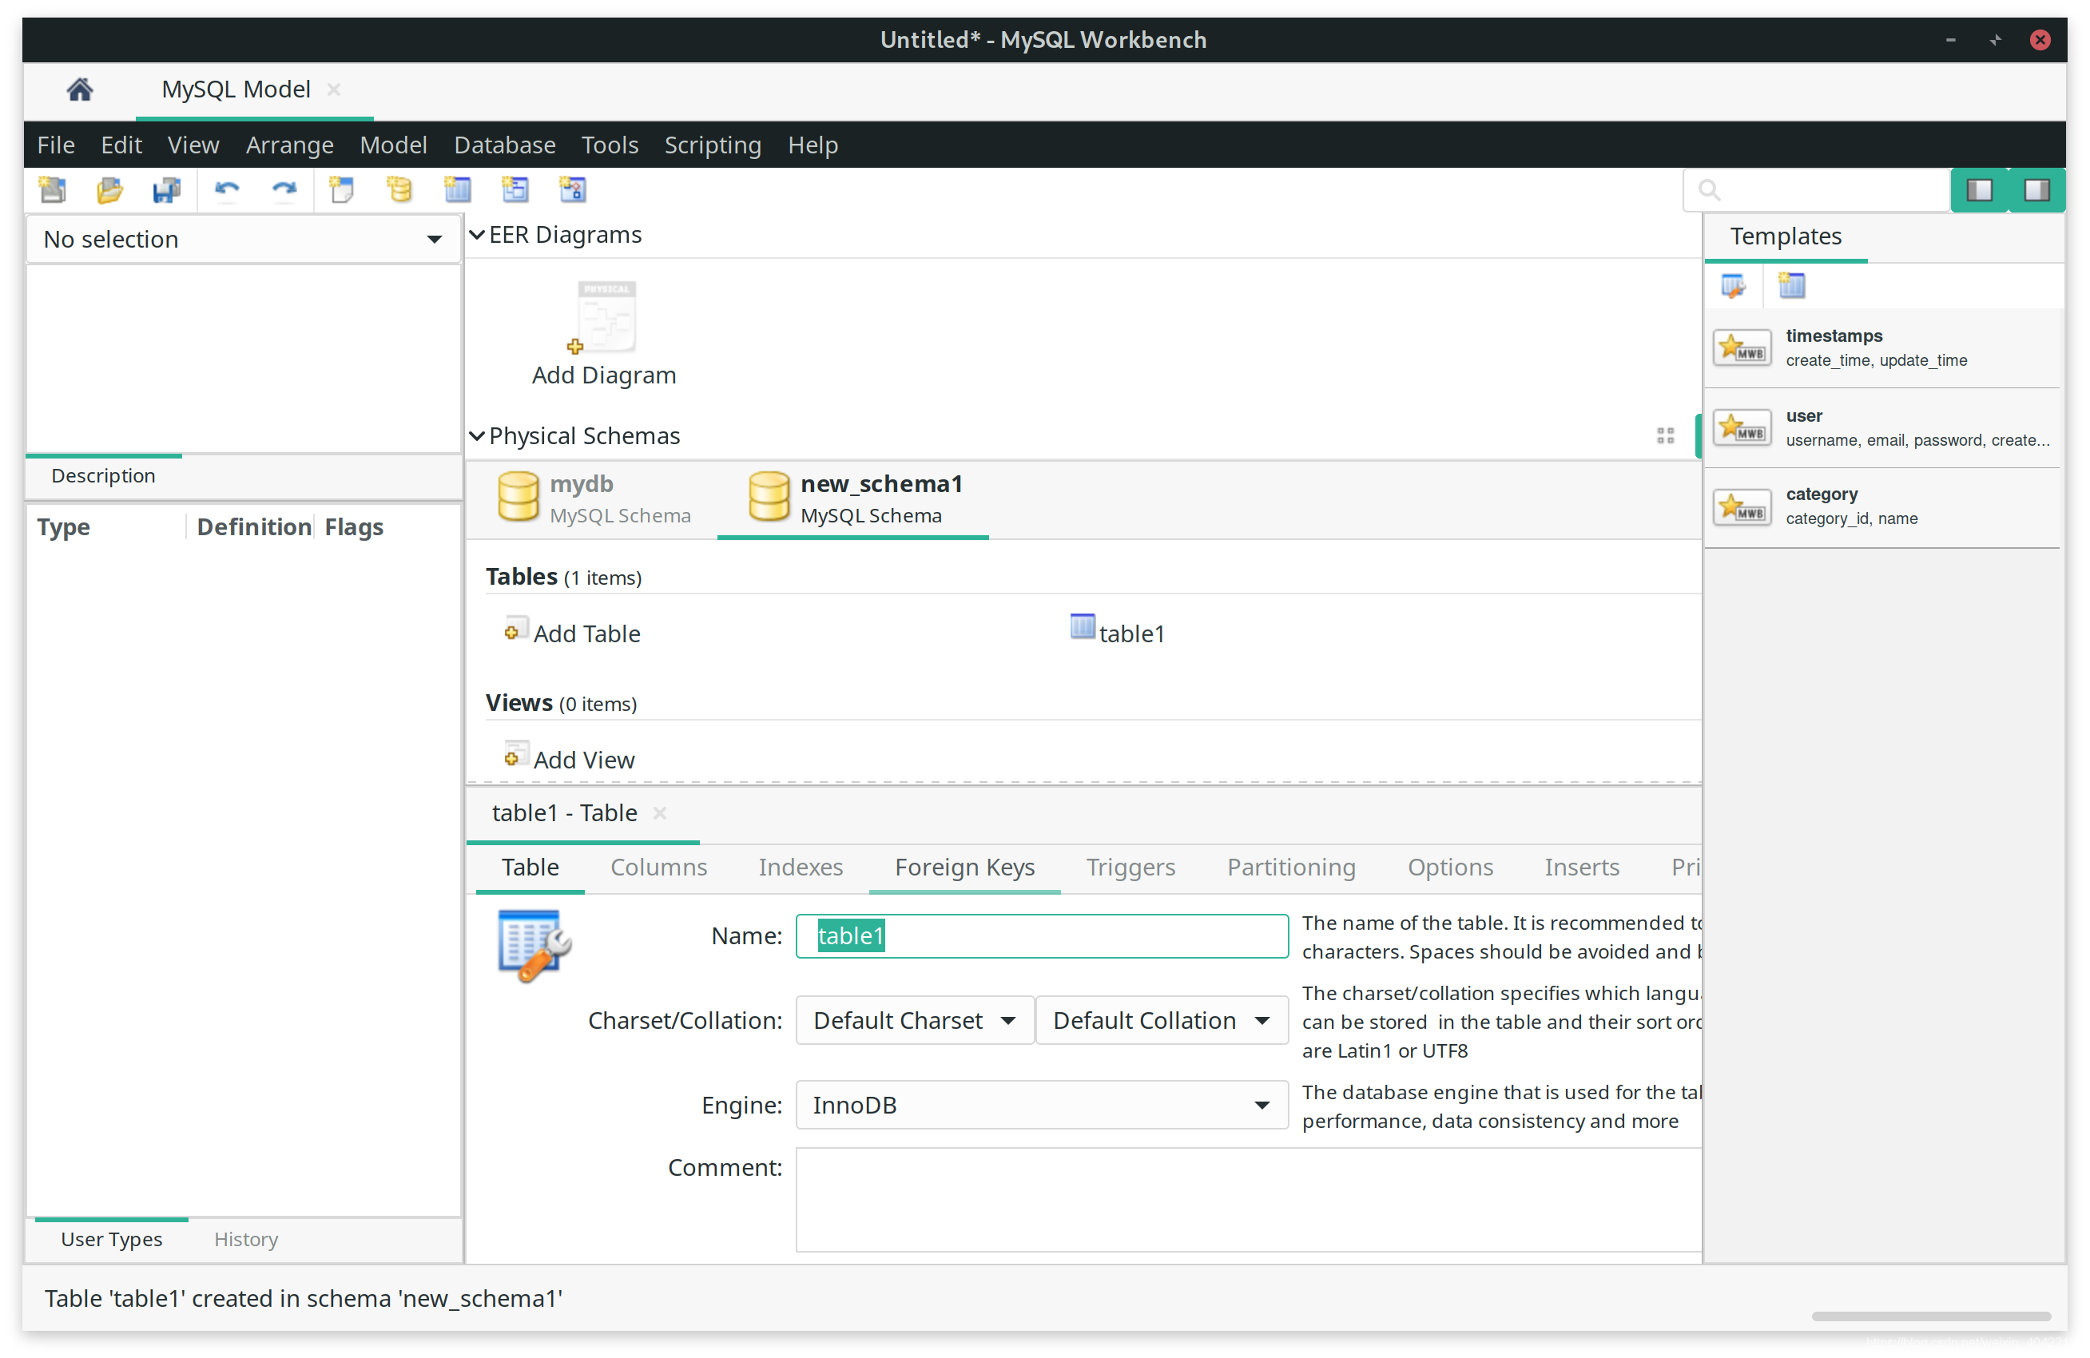The width and height of the screenshot is (2090, 1358).
Task: Click the Definition column header
Action: [x=254, y=527]
